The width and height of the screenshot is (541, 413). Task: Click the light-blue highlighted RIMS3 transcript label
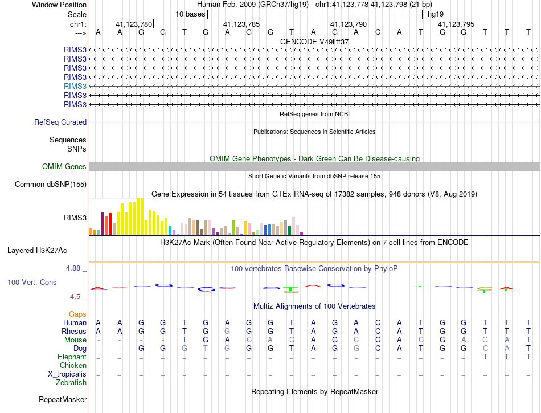75,86
